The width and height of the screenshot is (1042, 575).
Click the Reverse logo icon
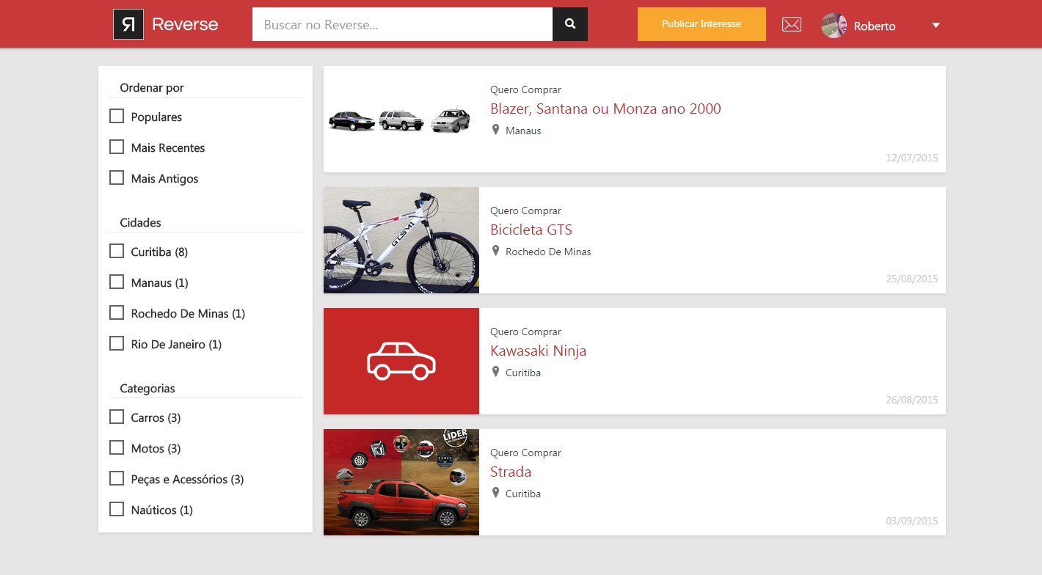pos(128,24)
